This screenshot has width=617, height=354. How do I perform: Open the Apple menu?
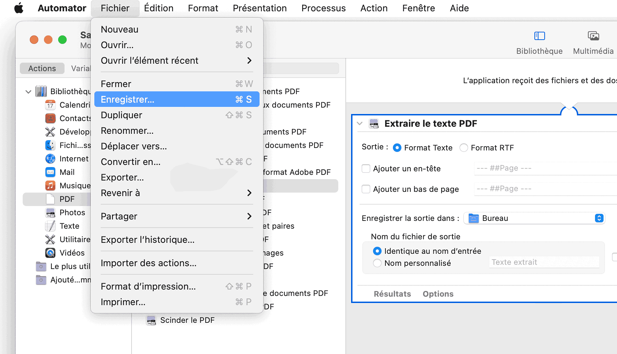click(19, 8)
